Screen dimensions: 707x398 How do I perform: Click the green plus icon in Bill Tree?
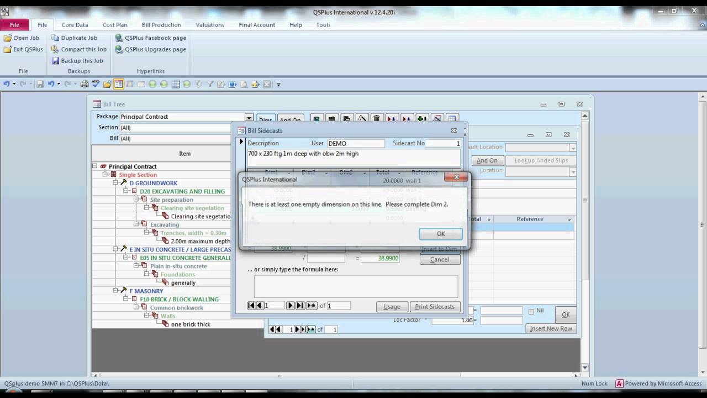[x=422, y=119]
